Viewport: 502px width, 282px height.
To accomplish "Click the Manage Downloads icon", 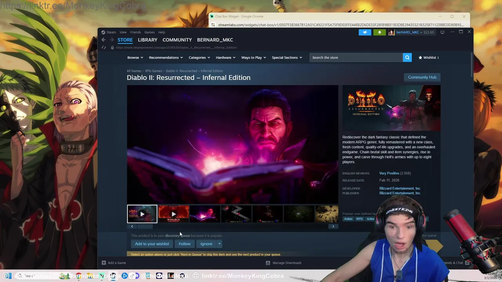I will pos(268,263).
